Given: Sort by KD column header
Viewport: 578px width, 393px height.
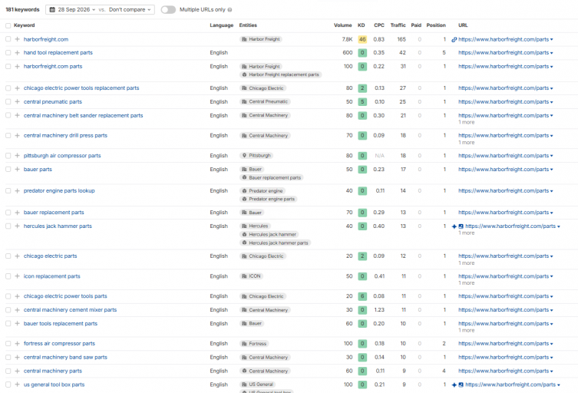Looking at the screenshot, I should [x=362, y=25].
